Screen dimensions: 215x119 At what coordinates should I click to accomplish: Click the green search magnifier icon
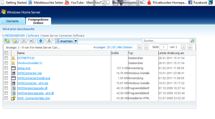[x=192, y=41]
